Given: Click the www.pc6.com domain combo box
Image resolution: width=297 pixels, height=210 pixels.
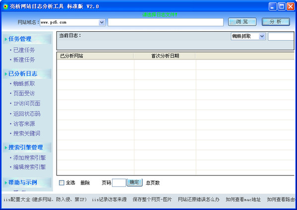Looking at the screenshot, I should [72, 22].
